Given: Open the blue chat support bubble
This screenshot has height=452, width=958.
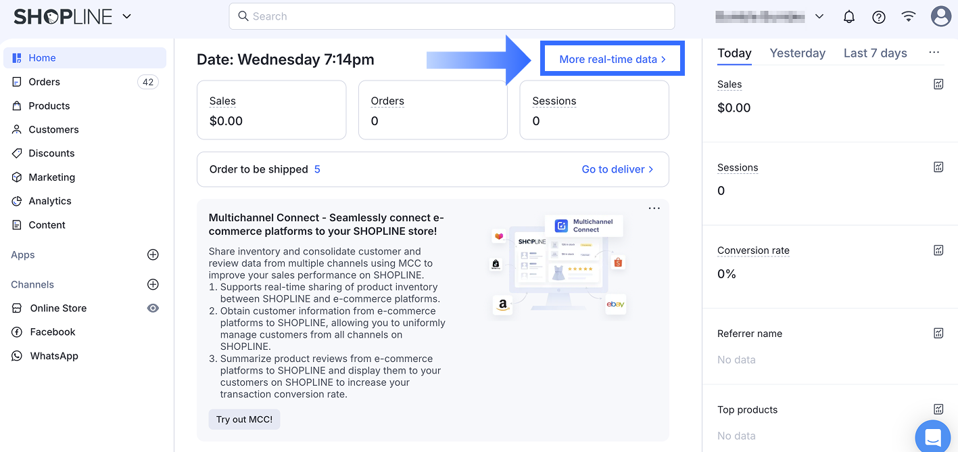Looking at the screenshot, I should 933,437.
